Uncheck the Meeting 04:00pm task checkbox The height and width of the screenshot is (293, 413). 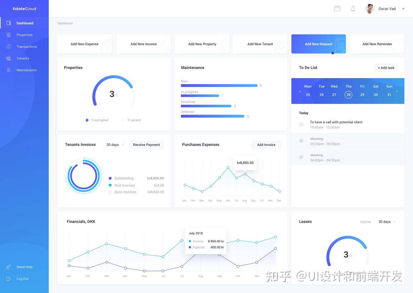tap(301, 157)
